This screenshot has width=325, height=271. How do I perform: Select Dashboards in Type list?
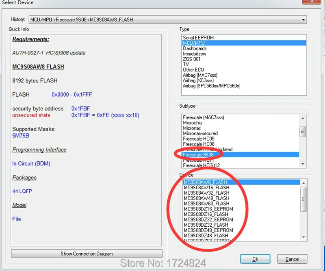pyautogui.click(x=244, y=48)
